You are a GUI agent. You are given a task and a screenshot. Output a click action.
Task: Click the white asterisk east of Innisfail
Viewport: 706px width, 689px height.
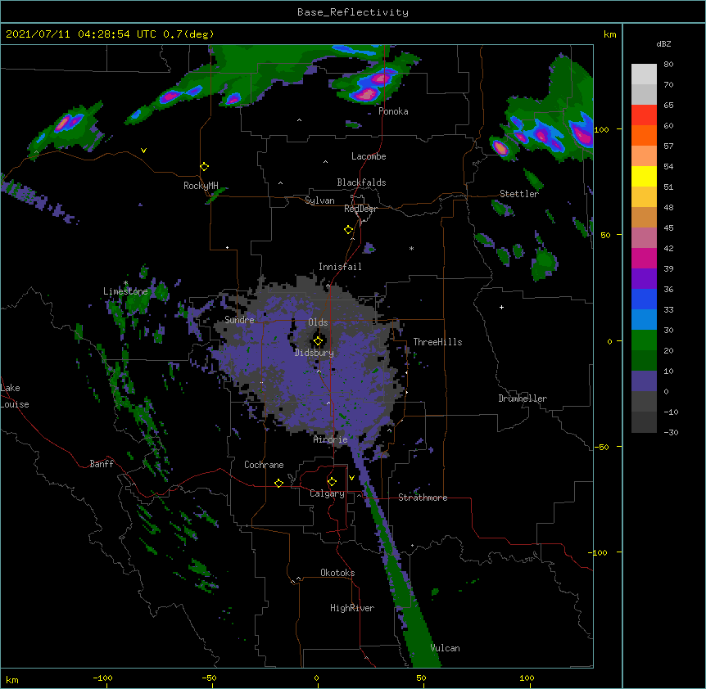coord(411,248)
